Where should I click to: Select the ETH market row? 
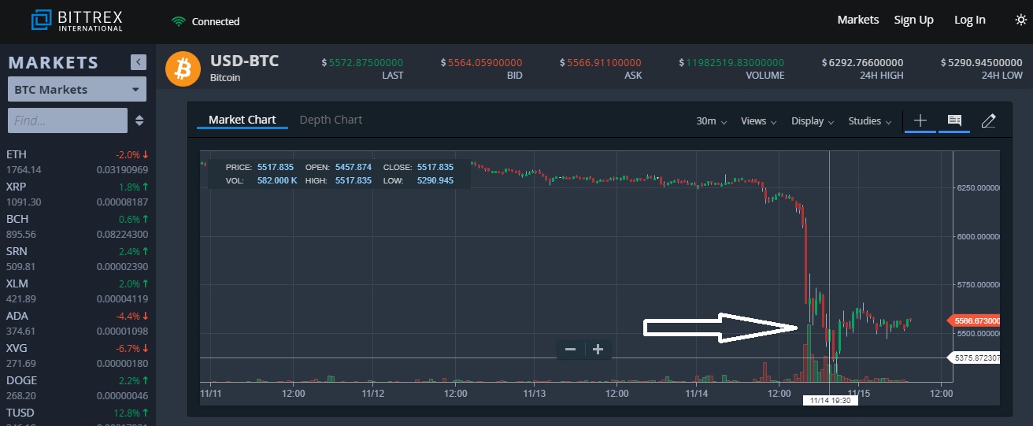[77, 161]
